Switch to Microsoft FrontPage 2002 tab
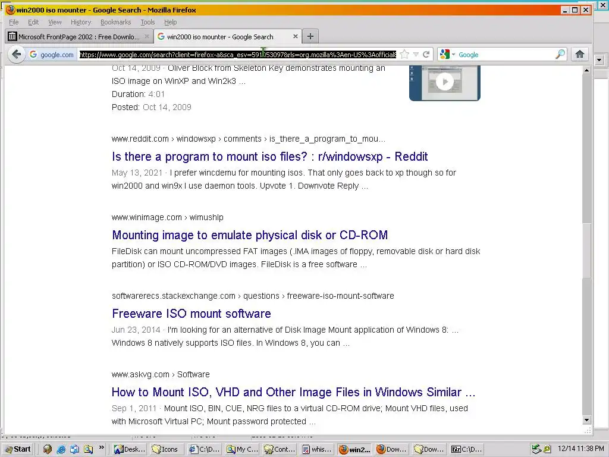 pyautogui.click(x=79, y=36)
